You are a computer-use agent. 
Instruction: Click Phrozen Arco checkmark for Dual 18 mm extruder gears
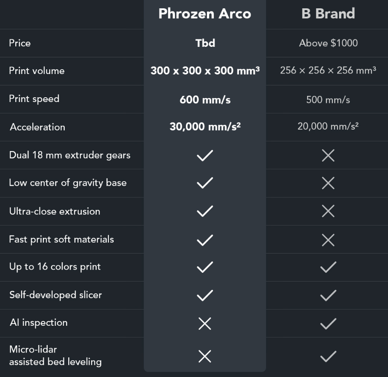[205, 155]
